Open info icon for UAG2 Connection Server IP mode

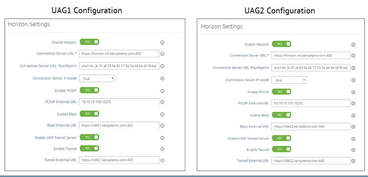tap(353, 80)
